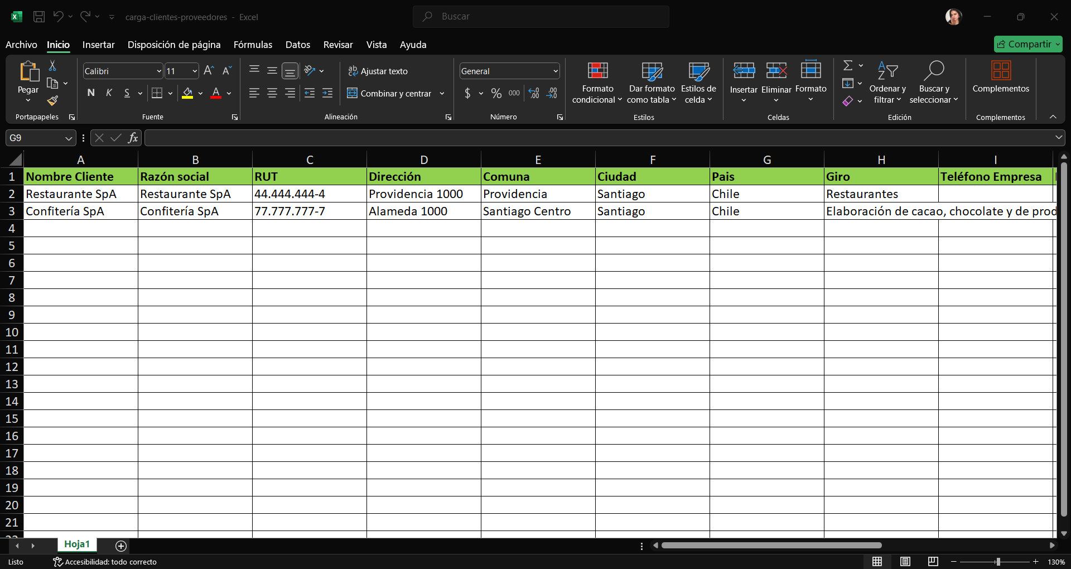Select the Format Painter brush icon
Screen dimensions: 1071x569
(52, 100)
